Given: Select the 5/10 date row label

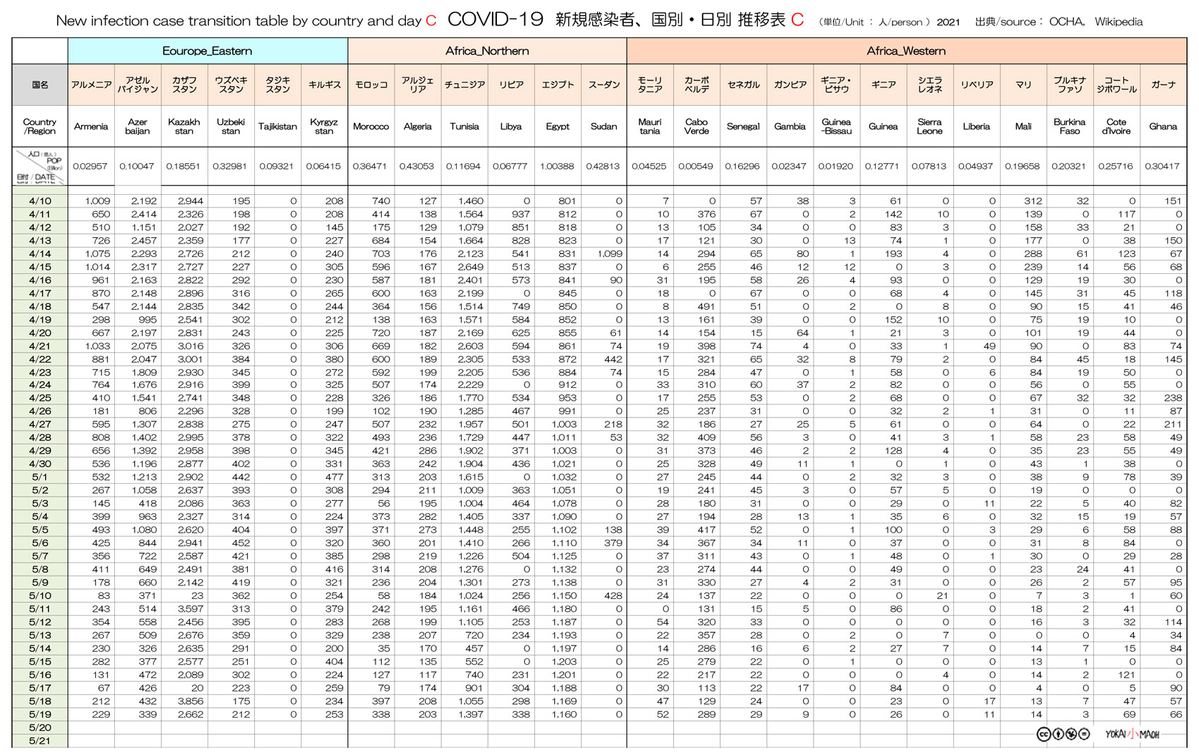Looking at the screenshot, I should click(x=40, y=595).
